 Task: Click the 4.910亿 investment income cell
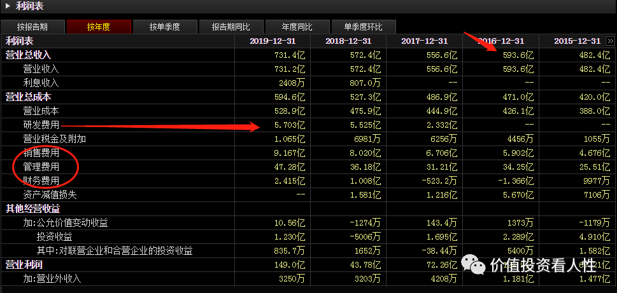[x=594, y=237]
